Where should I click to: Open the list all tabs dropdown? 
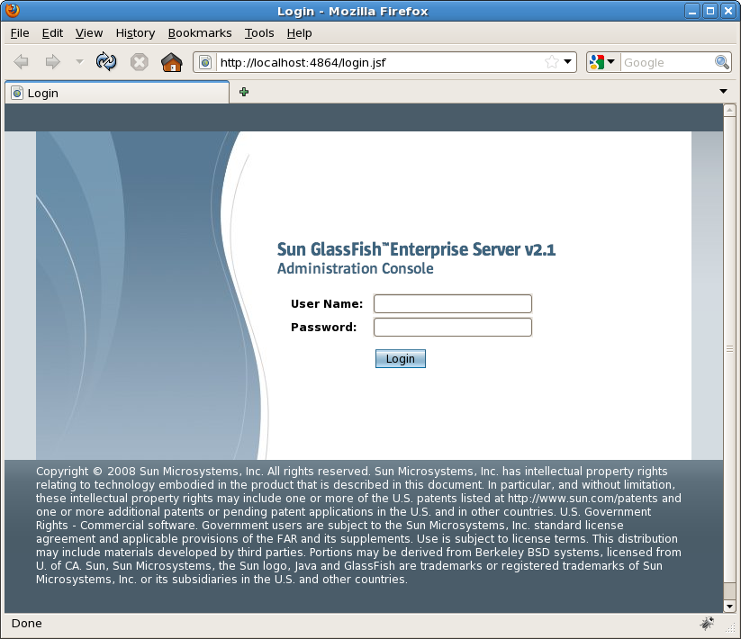(x=723, y=91)
